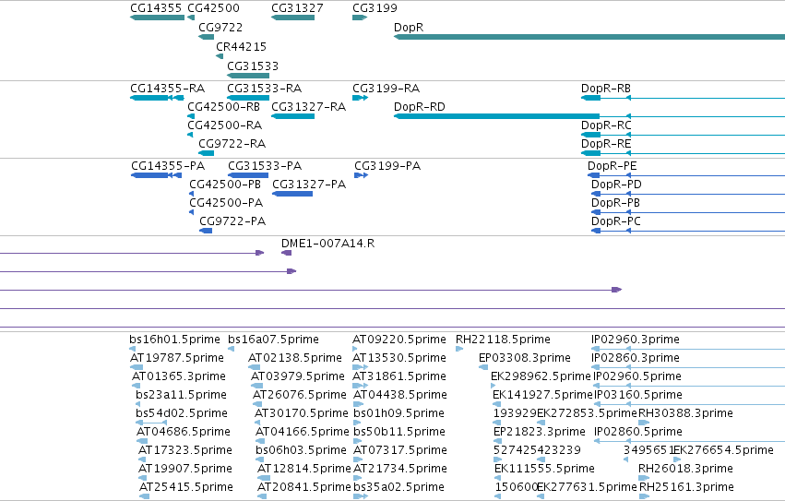Select protein DopR-PC
The width and height of the screenshot is (785, 501).
point(688,231)
